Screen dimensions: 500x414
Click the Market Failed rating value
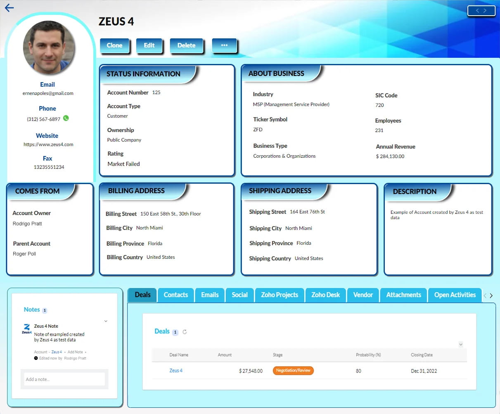pyautogui.click(x=123, y=164)
